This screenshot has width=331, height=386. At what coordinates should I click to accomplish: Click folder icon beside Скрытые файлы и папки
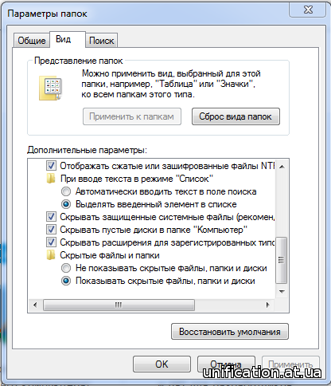[x=51, y=255]
